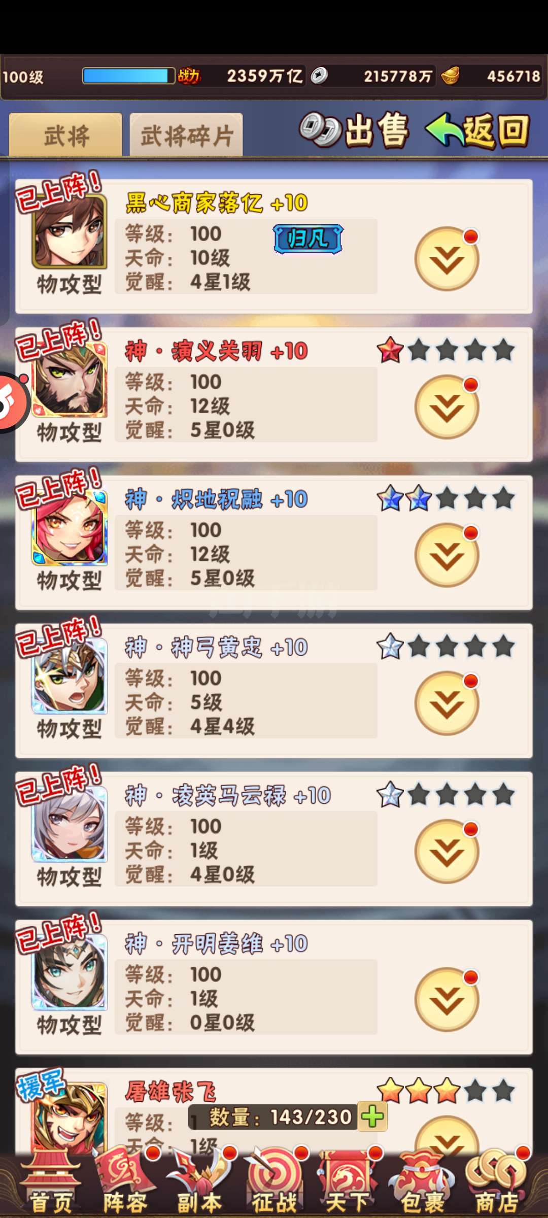Expand details for 神·演义关羽
Image resolution: width=548 pixels, height=1218 pixels.
(x=447, y=407)
